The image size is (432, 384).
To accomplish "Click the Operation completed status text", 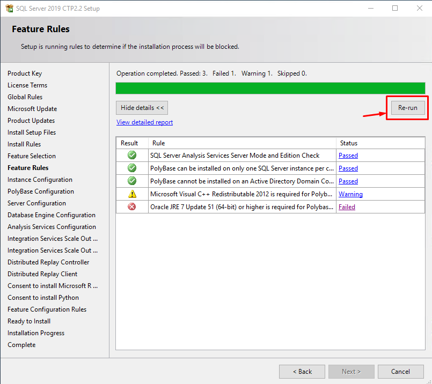I will coord(211,73).
